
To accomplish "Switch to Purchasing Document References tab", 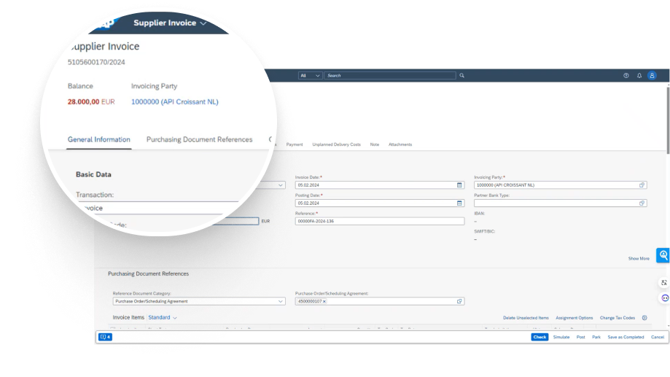I will point(199,140).
